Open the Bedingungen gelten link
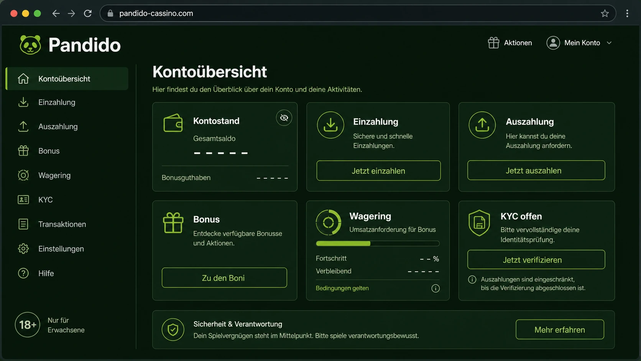641x361 pixels. tap(342, 288)
